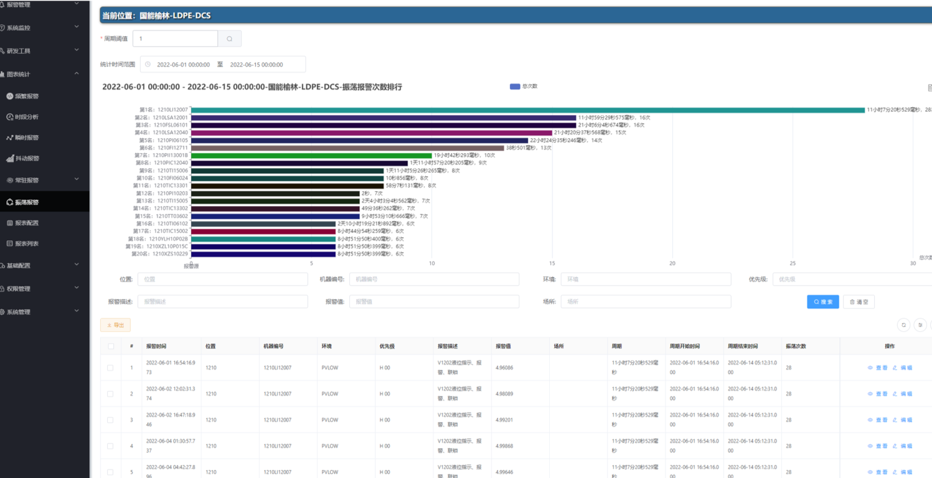Open 时段分析 in the sidebar
The image size is (932, 478).
click(x=26, y=116)
